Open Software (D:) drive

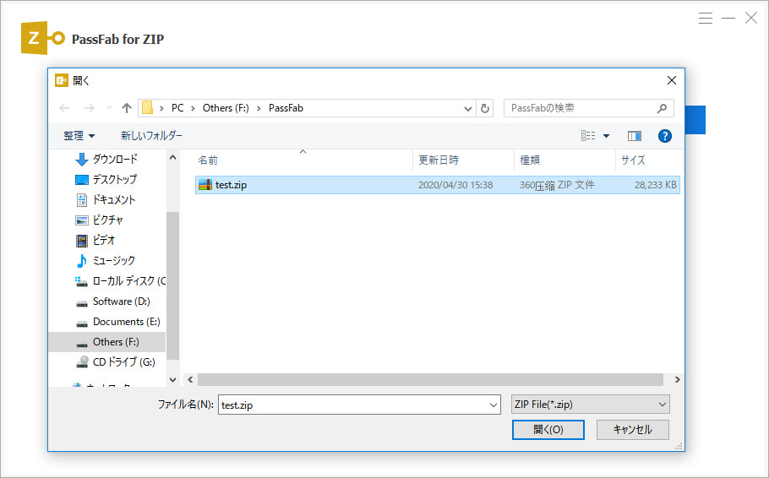pos(120,301)
